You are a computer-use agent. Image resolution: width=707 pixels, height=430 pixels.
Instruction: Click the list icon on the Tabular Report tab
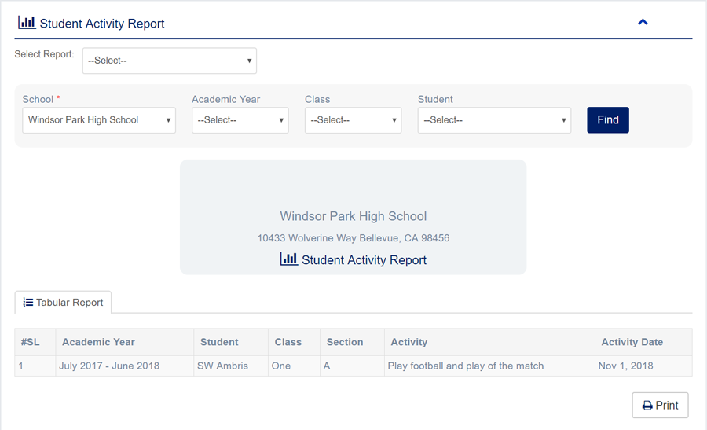click(28, 303)
